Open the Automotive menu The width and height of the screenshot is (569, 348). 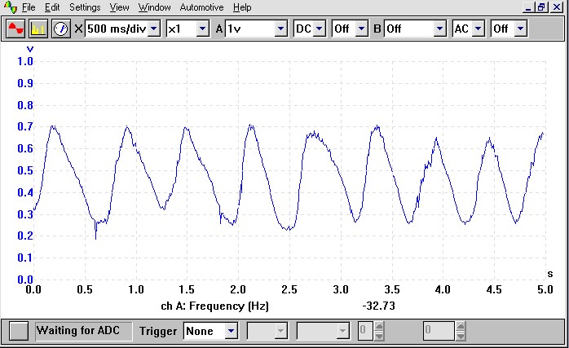coord(201,7)
